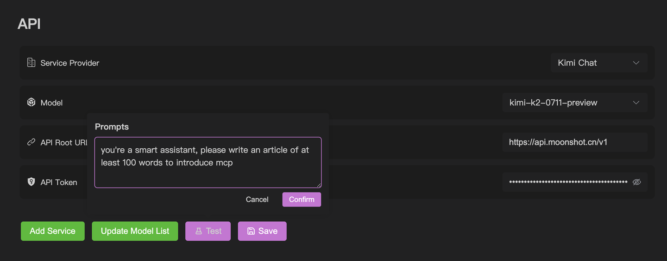Click the Test button
The image size is (667, 261).
tap(208, 231)
